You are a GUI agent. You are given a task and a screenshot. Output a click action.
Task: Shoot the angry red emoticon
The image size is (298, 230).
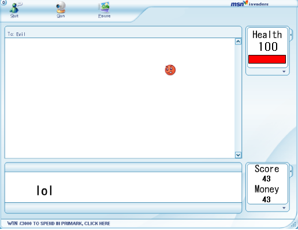(x=170, y=70)
